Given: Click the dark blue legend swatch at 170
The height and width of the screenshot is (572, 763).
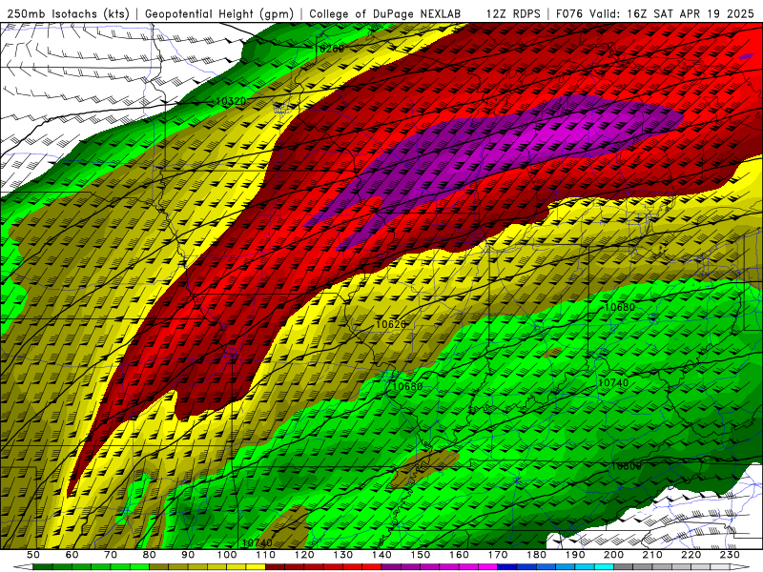Looking at the screenshot, I should tap(506, 567).
